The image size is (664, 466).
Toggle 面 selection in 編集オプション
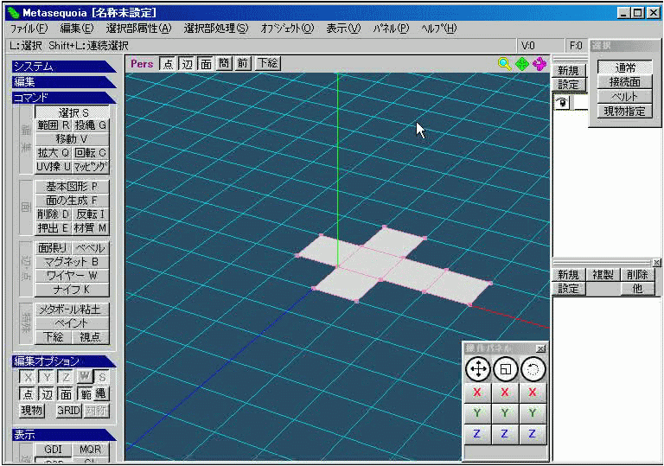tap(66, 394)
